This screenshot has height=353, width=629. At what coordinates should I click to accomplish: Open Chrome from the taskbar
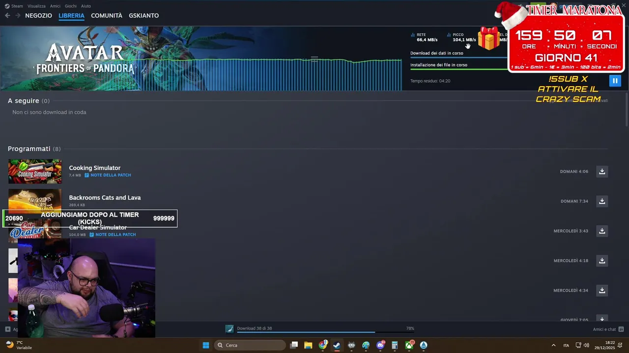[323, 345]
